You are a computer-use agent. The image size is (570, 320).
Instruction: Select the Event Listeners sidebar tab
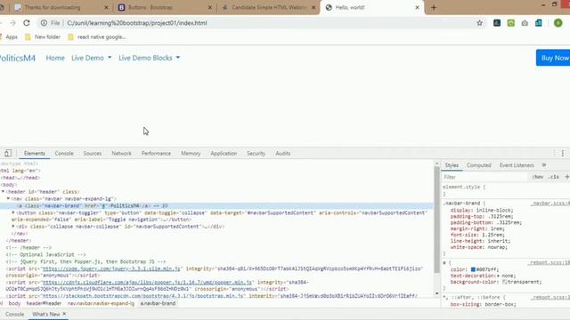click(x=517, y=165)
